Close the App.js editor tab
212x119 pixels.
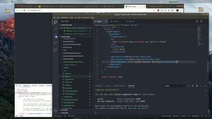[106, 21]
